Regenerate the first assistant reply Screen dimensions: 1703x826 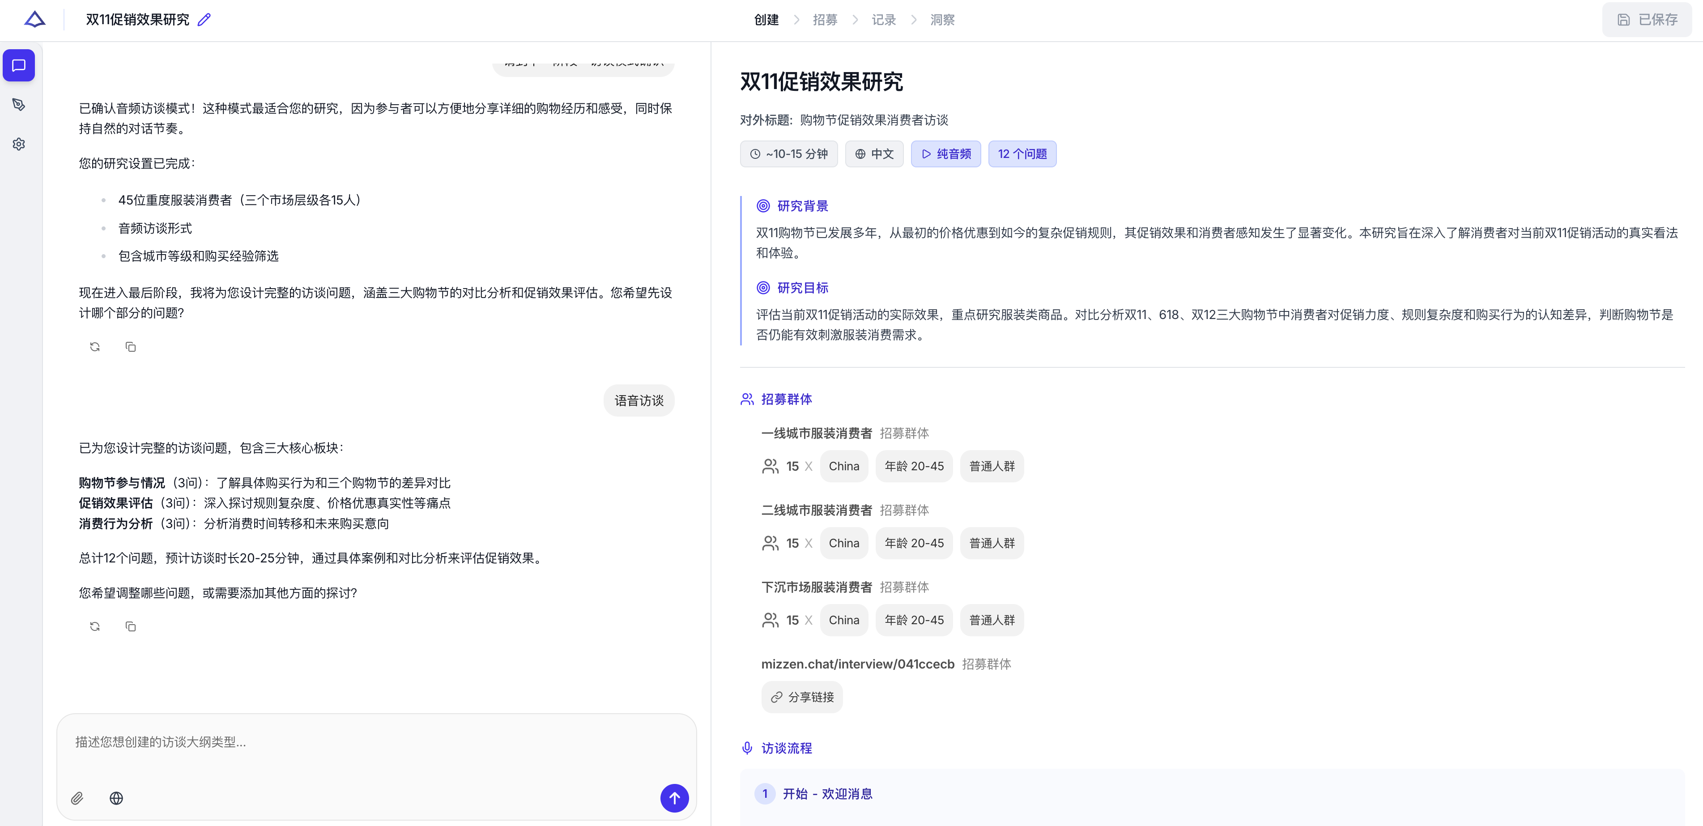click(x=94, y=346)
